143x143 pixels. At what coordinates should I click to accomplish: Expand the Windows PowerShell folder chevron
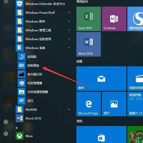coord(69,13)
